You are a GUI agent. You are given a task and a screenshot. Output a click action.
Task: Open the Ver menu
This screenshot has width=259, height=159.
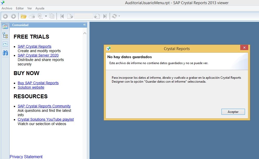click(29, 8)
